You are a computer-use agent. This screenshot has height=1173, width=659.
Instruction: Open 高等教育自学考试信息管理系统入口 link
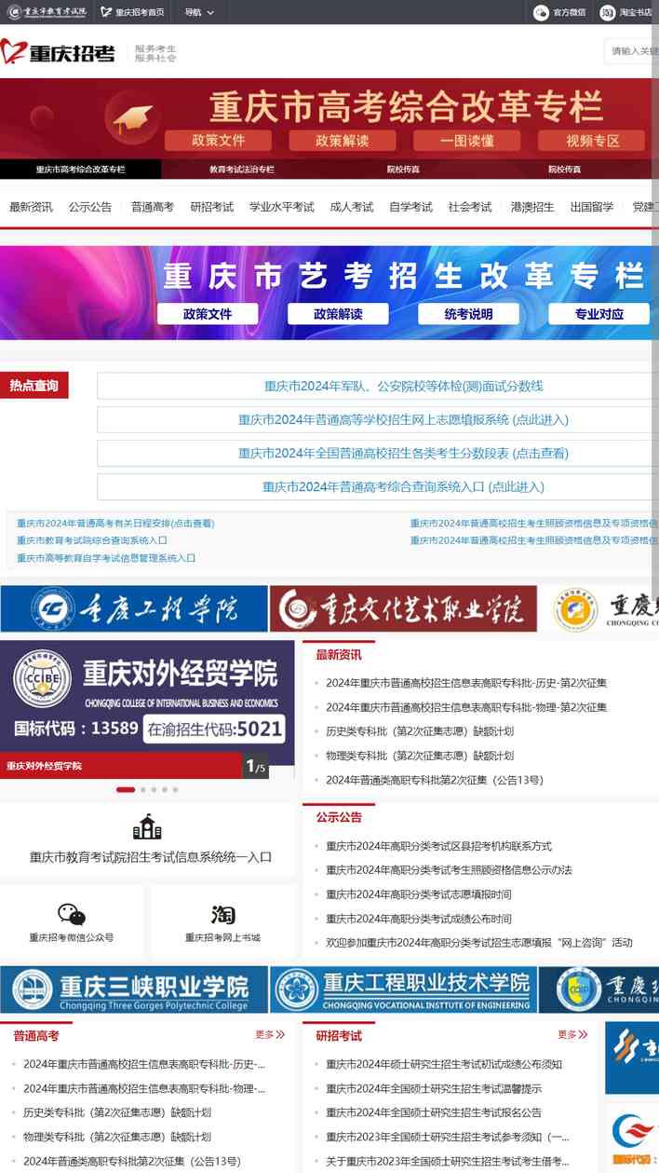coord(106,558)
